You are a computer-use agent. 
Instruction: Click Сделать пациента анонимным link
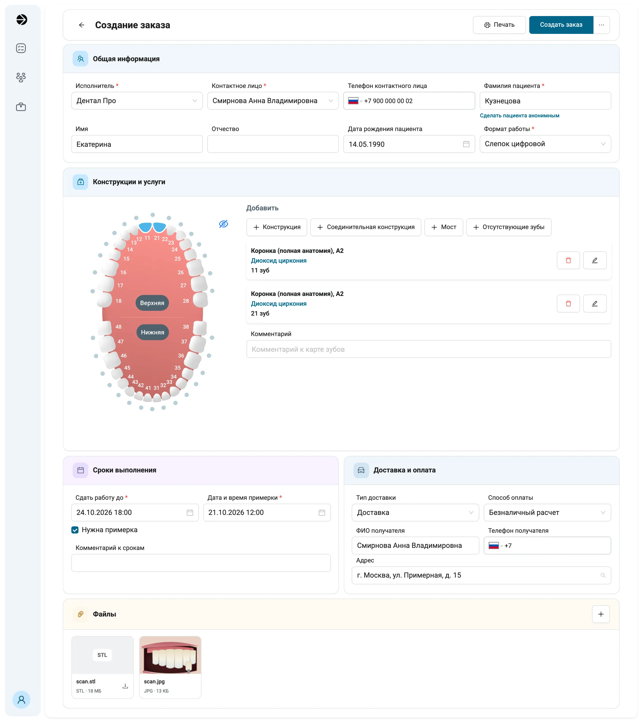519,116
